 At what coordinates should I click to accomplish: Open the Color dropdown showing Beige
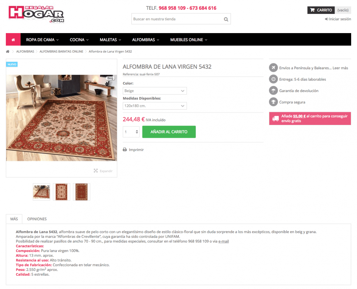click(155, 91)
